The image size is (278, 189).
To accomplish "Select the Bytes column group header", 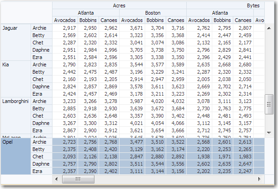I will pos(226,5).
